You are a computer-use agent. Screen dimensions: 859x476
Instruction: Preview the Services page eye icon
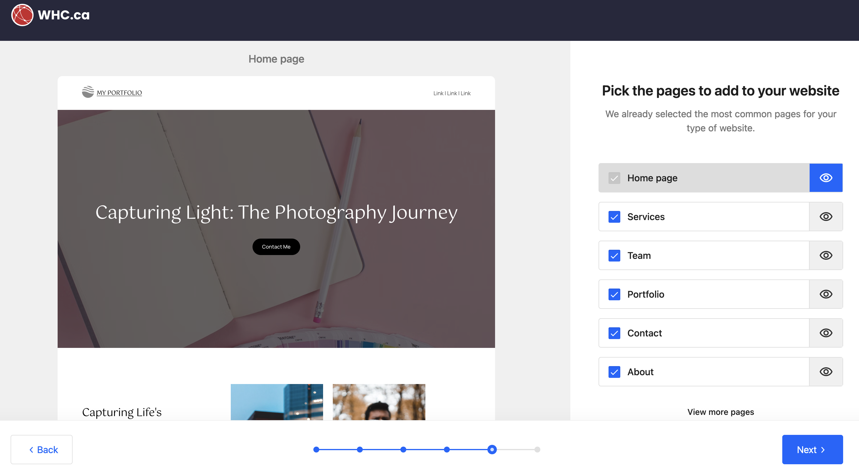pos(826,217)
